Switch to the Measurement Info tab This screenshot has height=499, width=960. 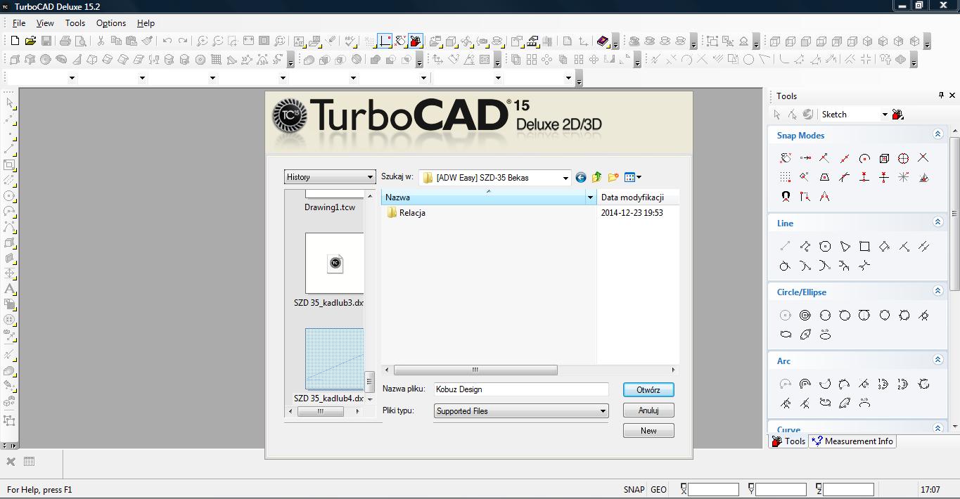tap(852, 441)
